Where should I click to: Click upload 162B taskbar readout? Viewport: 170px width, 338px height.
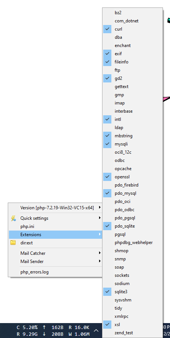[x=53, y=328]
